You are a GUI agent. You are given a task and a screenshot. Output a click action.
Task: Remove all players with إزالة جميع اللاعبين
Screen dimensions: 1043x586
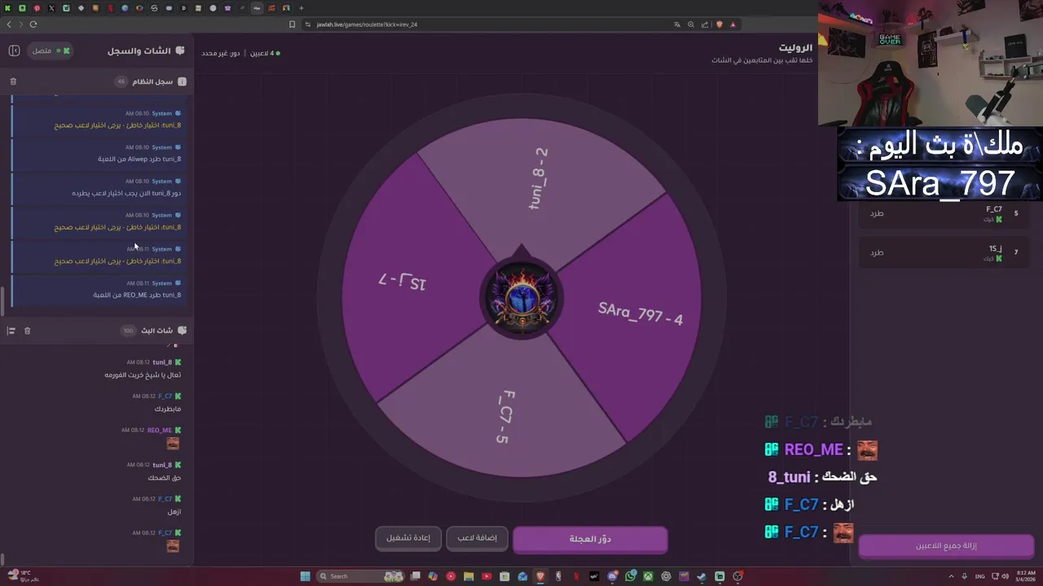pyautogui.click(x=946, y=546)
